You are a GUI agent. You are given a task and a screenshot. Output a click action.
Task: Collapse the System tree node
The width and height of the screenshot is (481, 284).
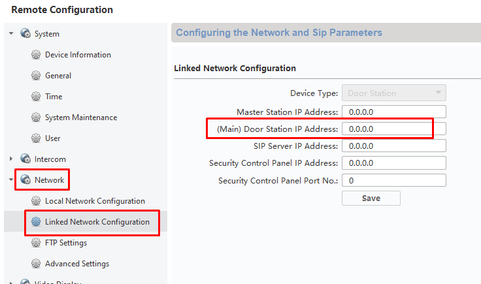point(11,34)
